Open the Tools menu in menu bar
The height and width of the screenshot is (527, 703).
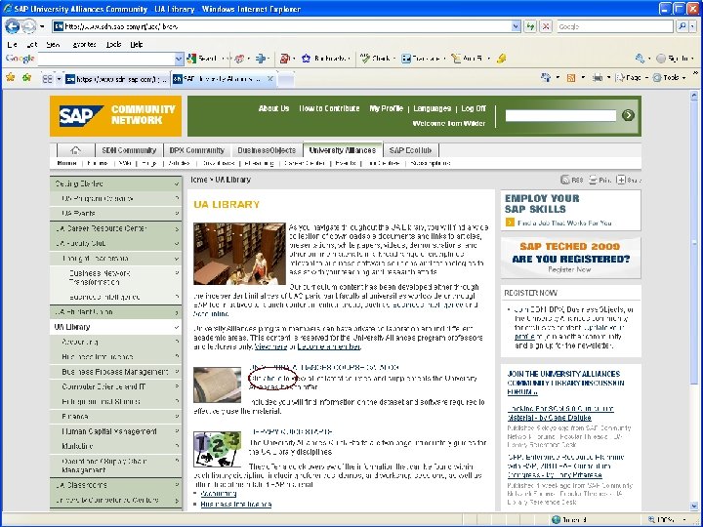tap(113, 44)
